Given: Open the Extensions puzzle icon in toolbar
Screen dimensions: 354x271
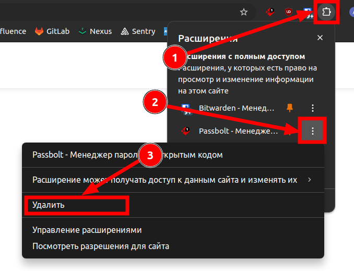Looking at the screenshot, I should pos(326,11).
